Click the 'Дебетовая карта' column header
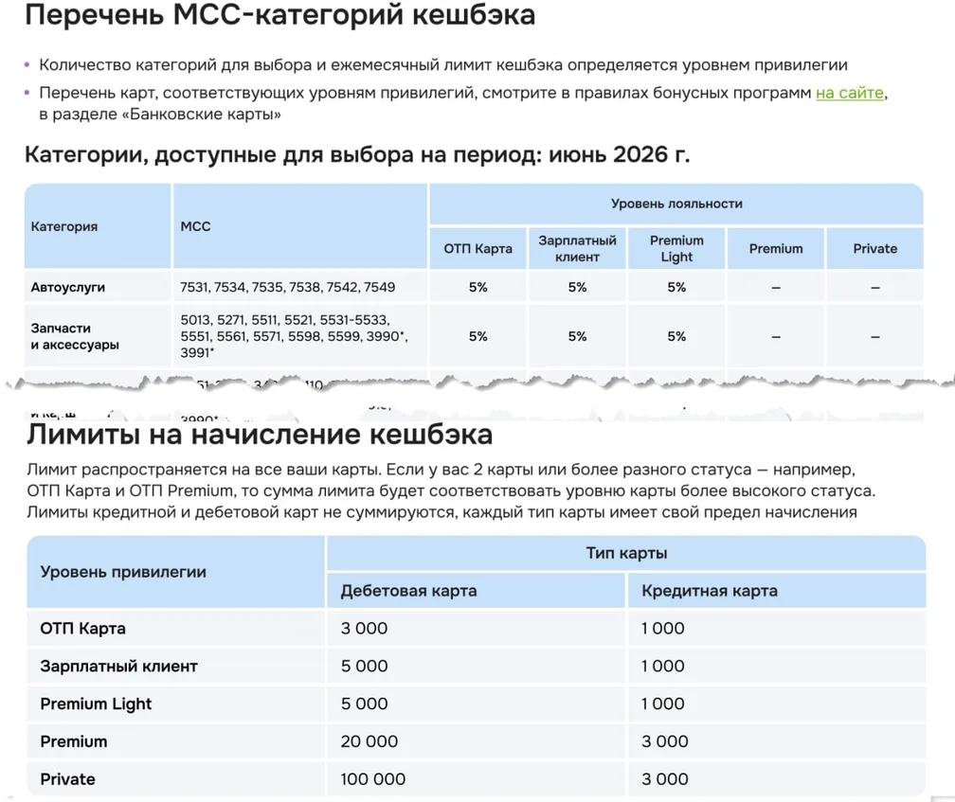The height and width of the screenshot is (802, 955). (476, 591)
